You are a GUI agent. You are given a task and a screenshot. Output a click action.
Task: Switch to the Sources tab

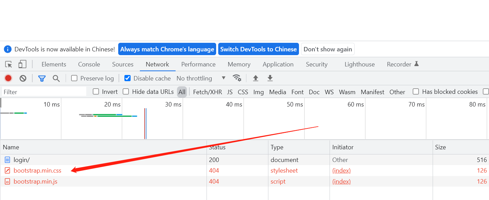click(123, 64)
